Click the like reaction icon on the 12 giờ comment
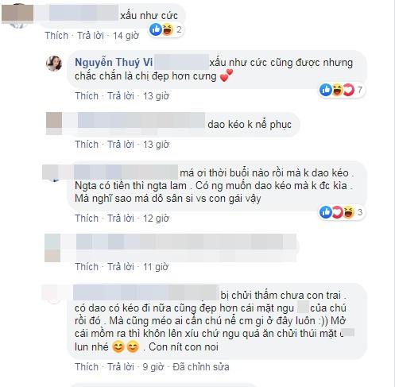395x387 pixels. tap(326, 212)
